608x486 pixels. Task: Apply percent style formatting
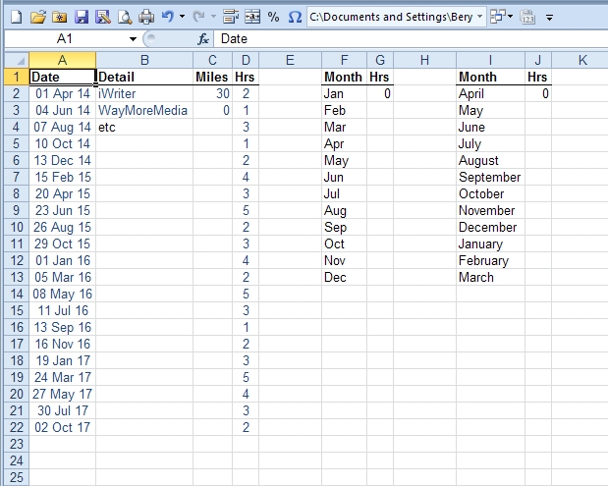(273, 17)
